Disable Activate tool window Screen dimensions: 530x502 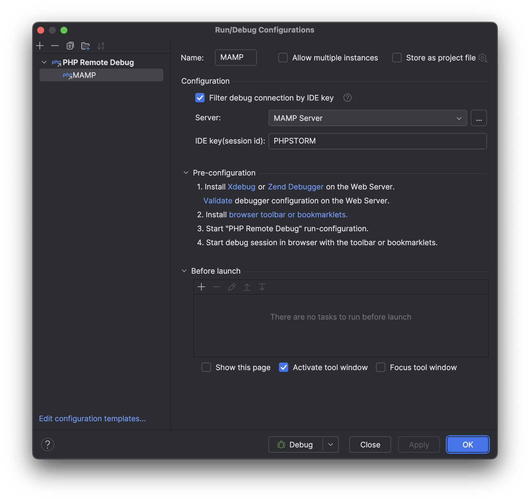[283, 367]
